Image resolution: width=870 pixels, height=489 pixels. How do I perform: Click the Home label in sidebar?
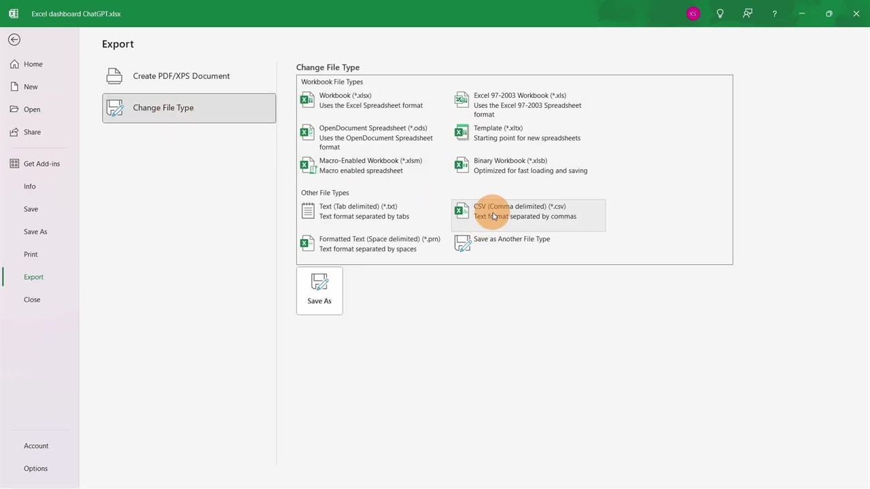click(x=33, y=64)
